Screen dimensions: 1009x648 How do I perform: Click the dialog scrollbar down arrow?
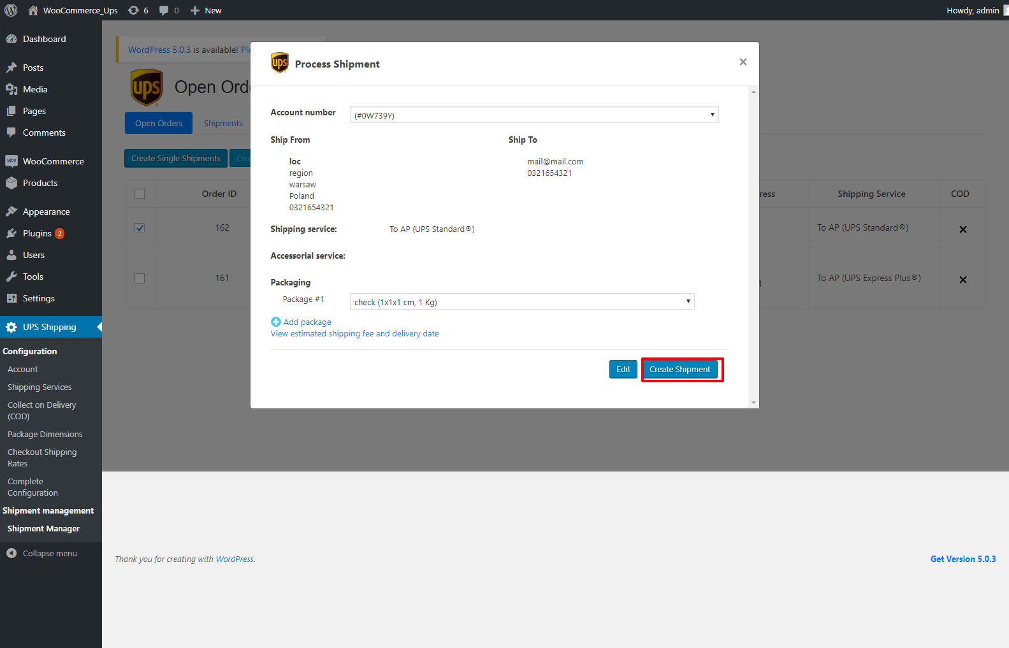pyautogui.click(x=753, y=403)
